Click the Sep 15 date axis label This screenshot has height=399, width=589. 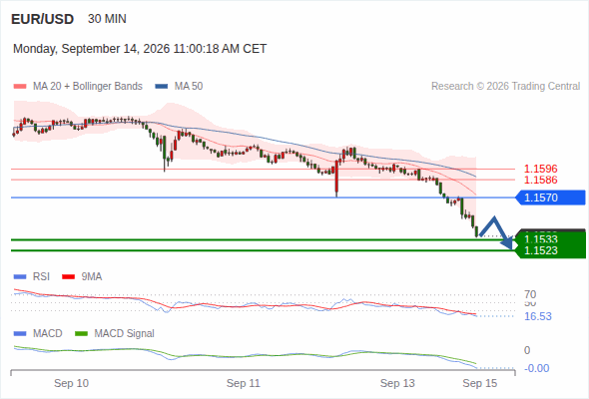480,383
